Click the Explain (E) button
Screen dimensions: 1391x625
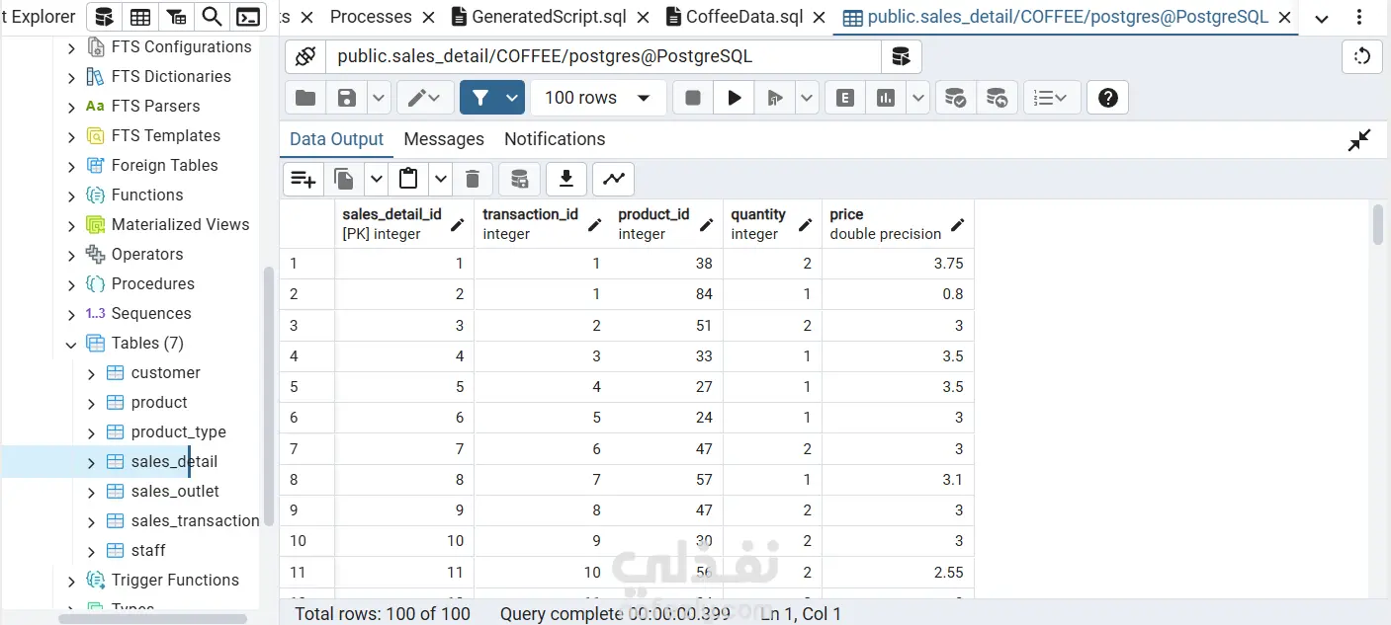(x=844, y=98)
